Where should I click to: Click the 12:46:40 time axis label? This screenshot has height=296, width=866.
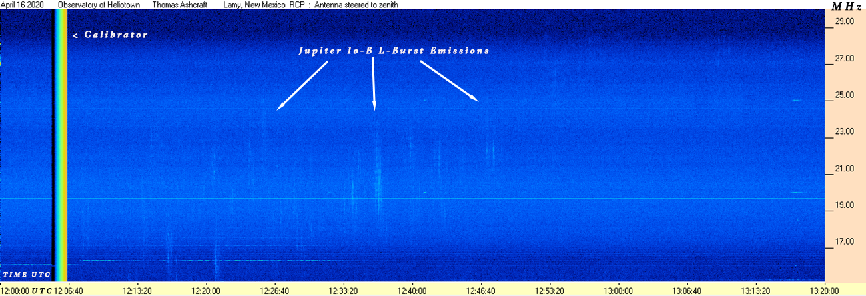[481, 291]
